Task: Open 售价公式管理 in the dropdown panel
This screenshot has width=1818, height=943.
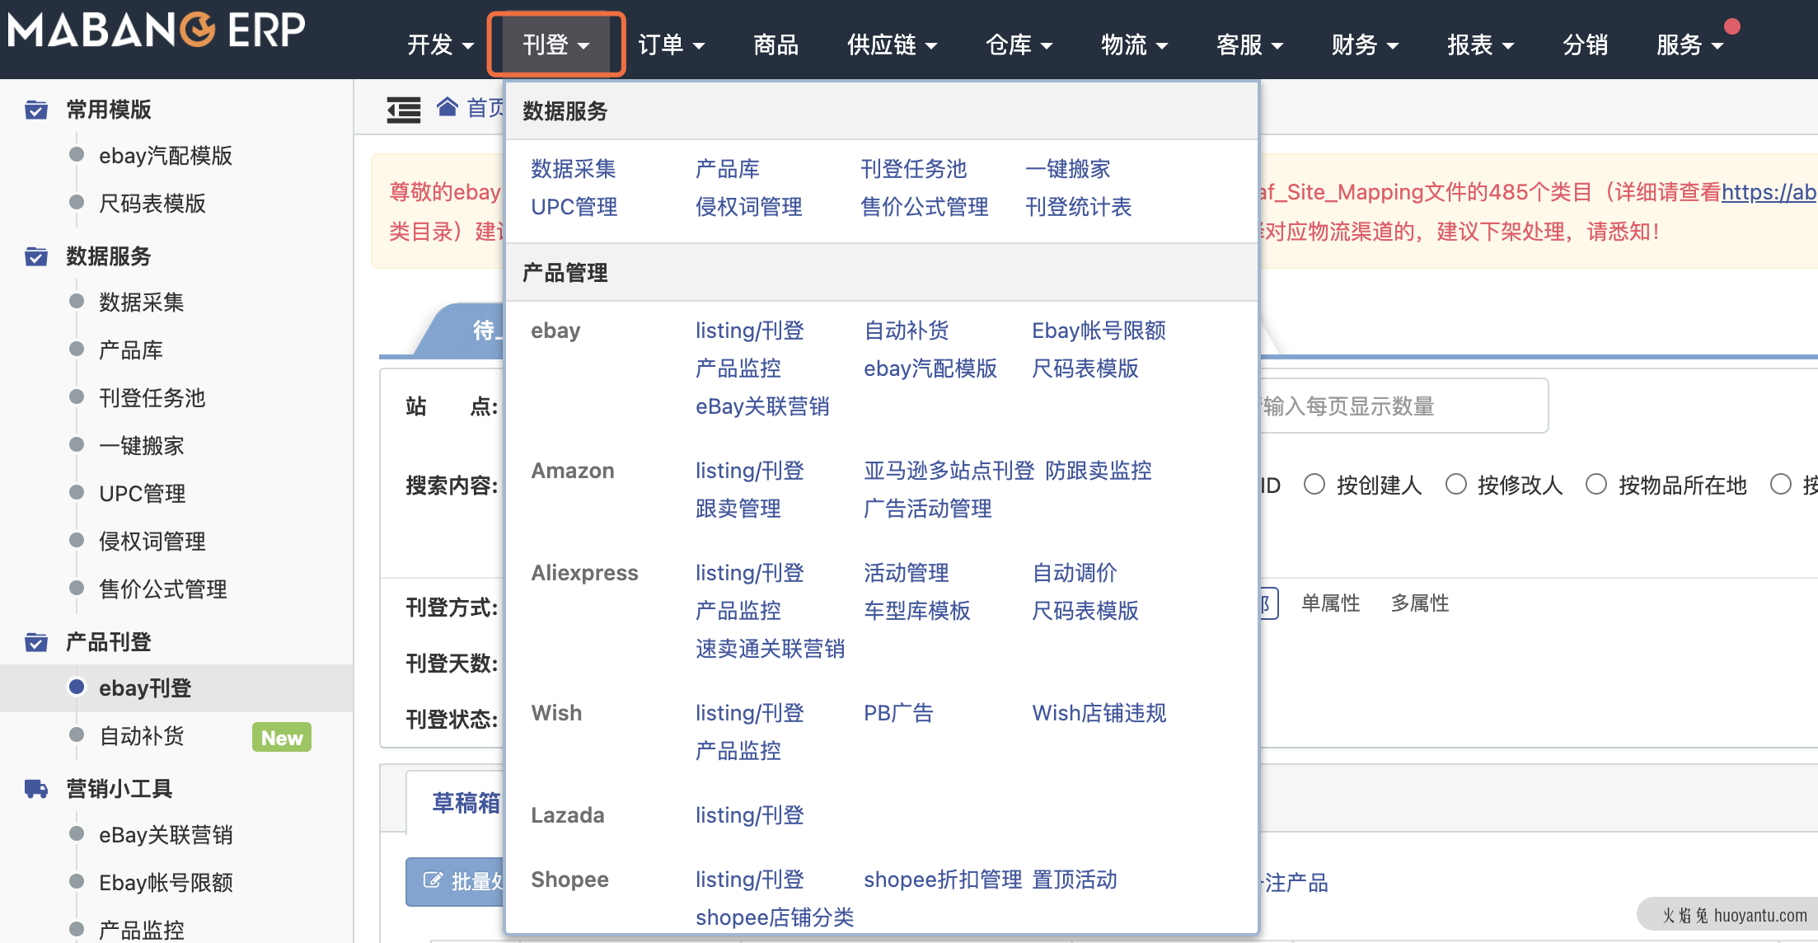Action: [924, 207]
